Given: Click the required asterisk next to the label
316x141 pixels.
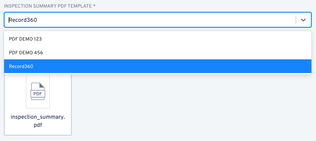Looking at the screenshot, I should [x=94, y=6].
